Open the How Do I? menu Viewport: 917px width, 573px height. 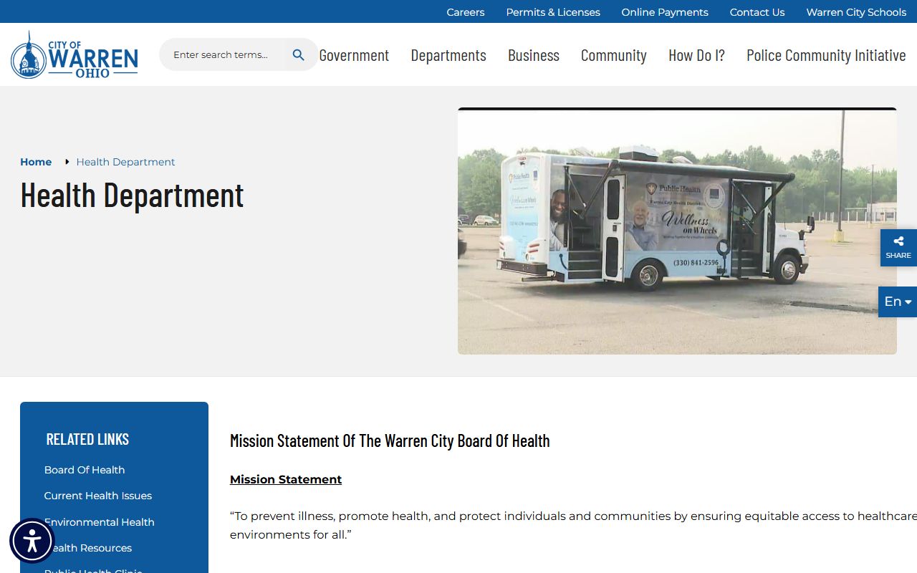pos(696,55)
